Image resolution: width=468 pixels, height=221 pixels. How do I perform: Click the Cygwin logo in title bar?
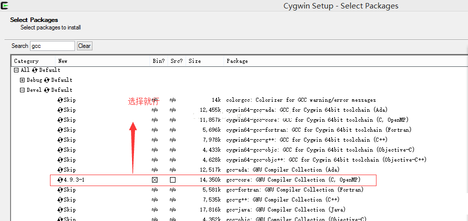pyautogui.click(x=4, y=5)
